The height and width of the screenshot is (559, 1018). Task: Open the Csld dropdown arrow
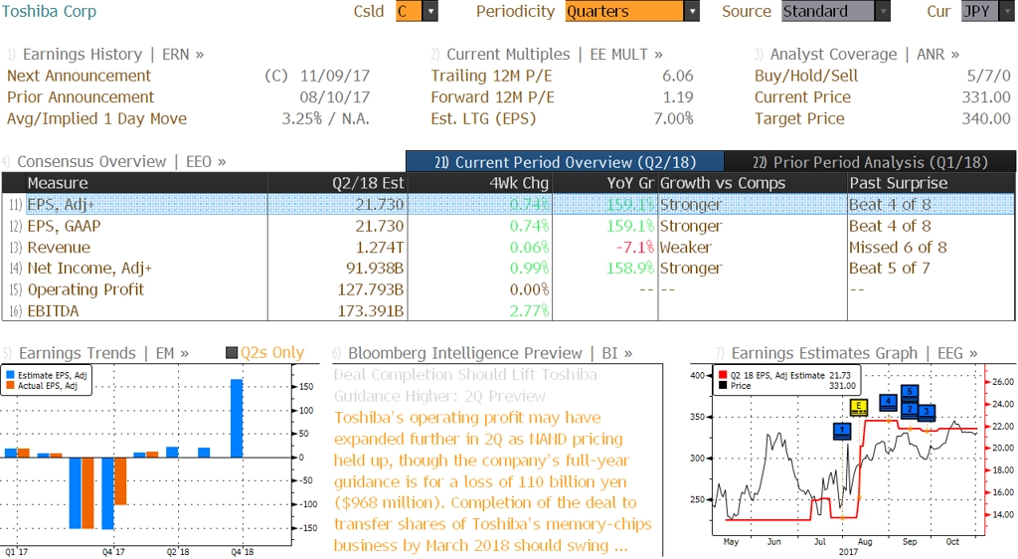coord(429,11)
